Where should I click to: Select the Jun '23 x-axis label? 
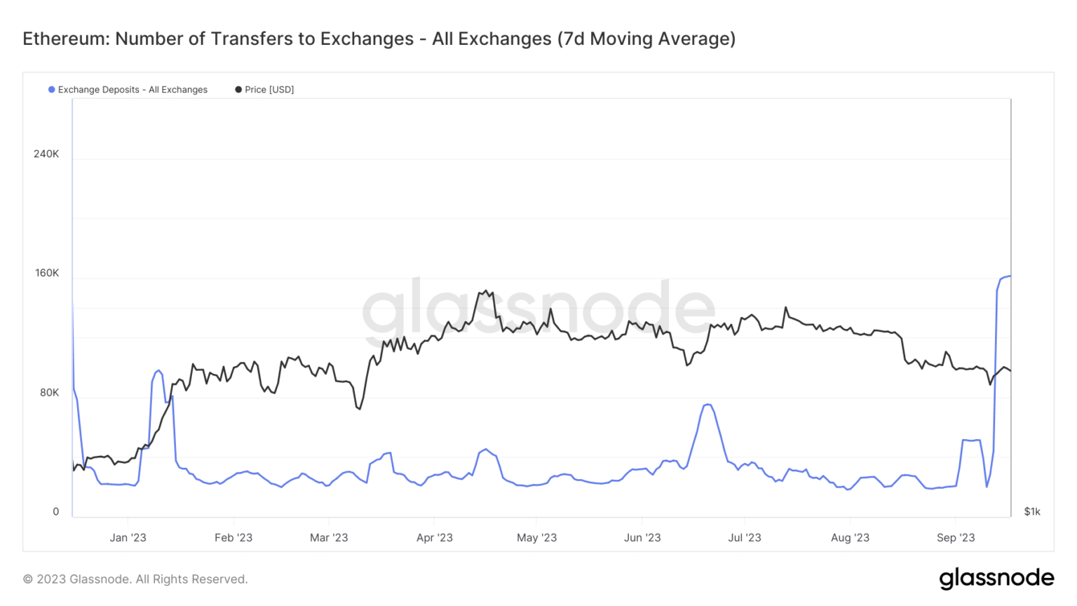(642, 538)
